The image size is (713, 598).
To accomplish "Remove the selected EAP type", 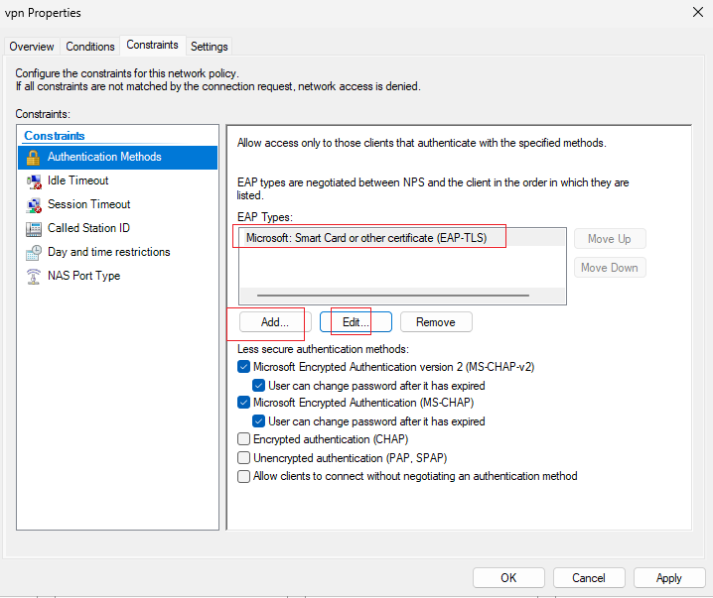I will (x=436, y=322).
